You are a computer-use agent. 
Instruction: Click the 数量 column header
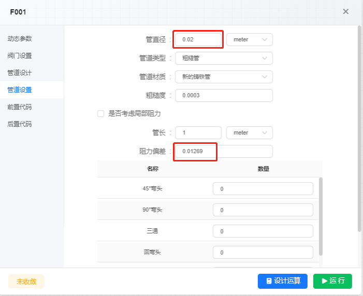pyautogui.click(x=263, y=169)
